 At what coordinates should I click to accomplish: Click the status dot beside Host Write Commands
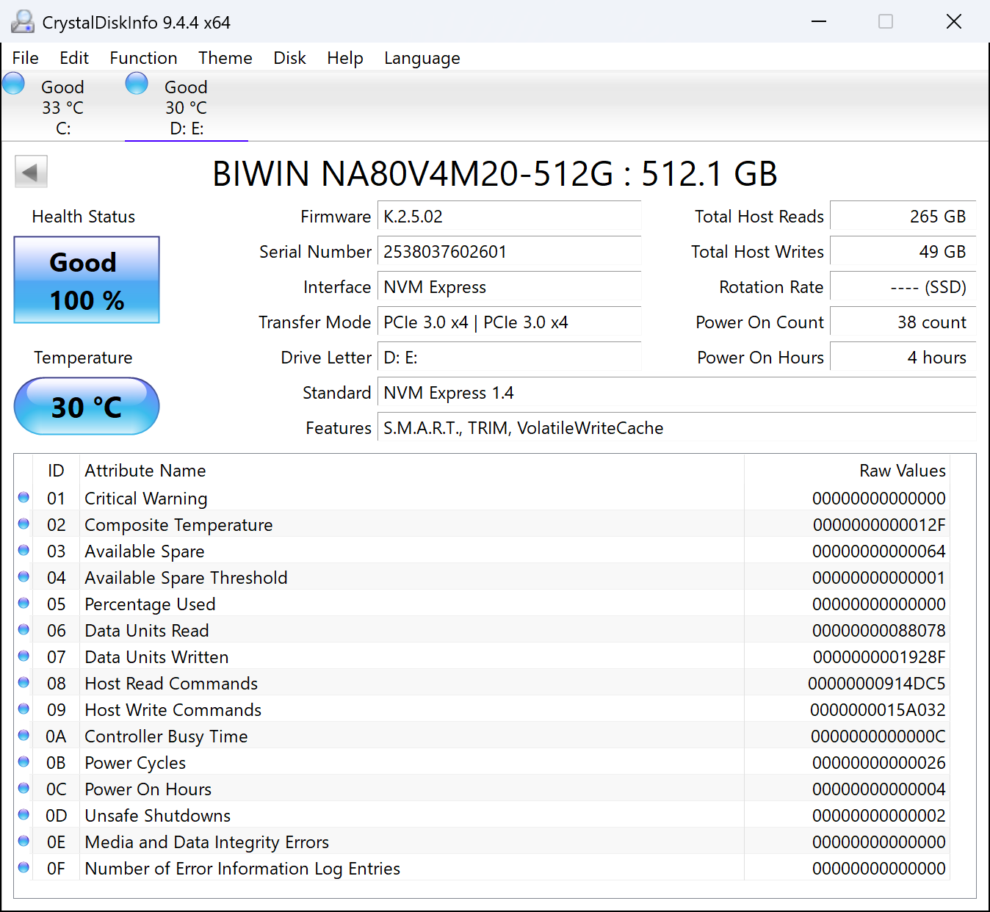[24, 709]
